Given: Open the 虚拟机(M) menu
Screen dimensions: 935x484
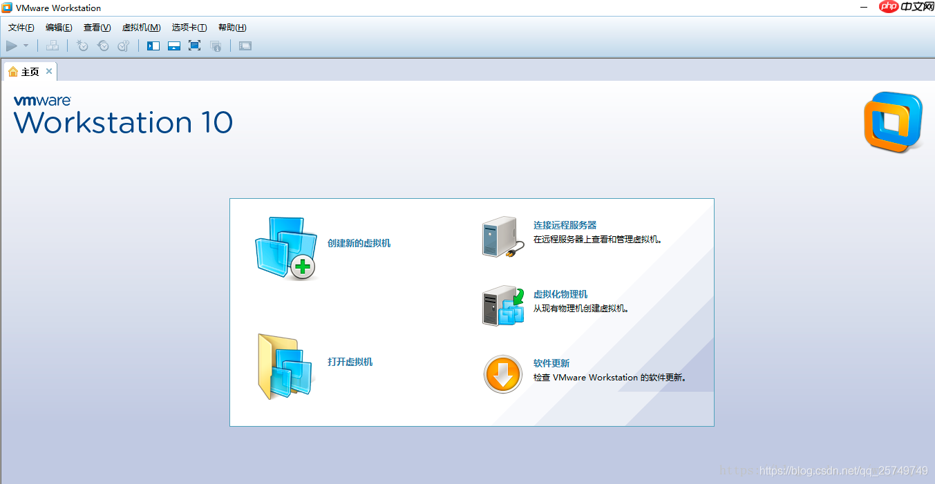Looking at the screenshot, I should click(141, 28).
